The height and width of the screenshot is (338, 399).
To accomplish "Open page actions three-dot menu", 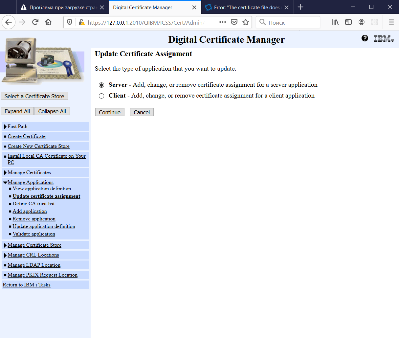I will (x=223, y=22).
